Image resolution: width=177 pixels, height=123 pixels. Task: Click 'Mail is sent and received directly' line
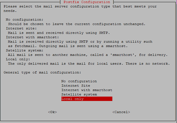59,33
